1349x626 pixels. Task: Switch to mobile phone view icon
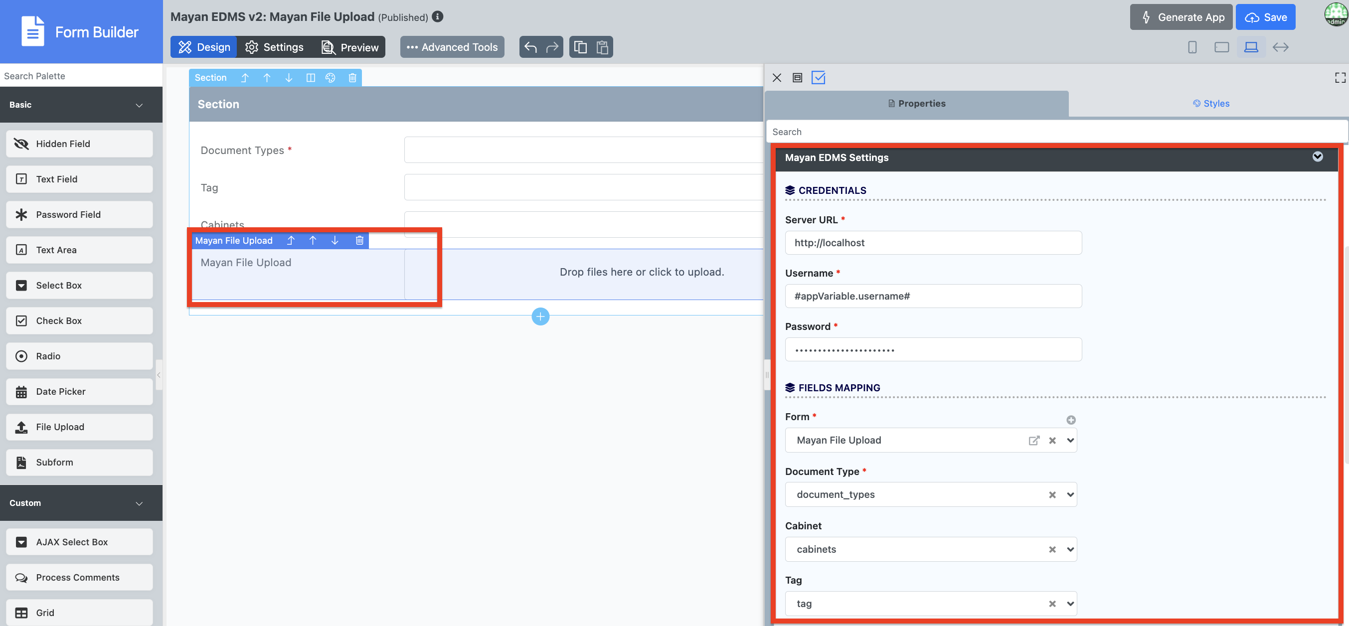1192,47
